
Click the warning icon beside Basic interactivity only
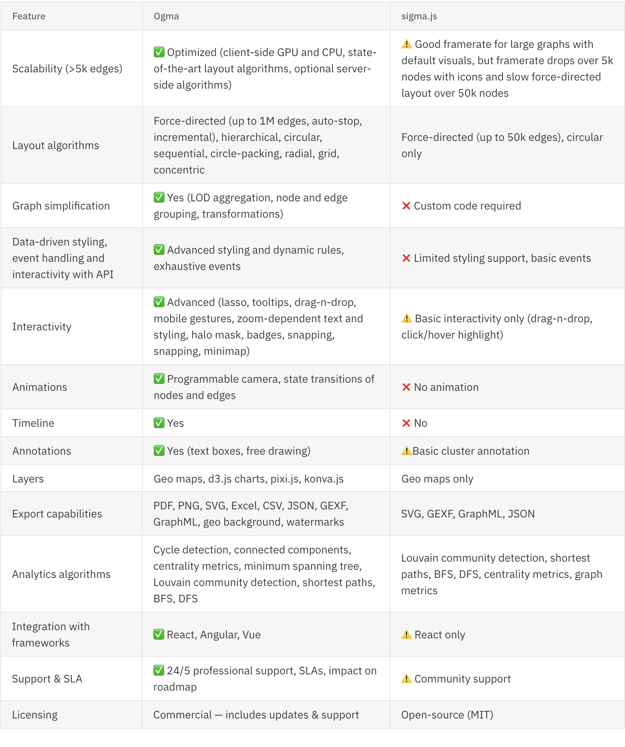pos(406,318)
